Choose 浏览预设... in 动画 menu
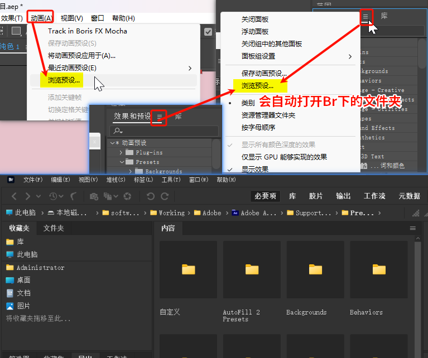The image size is (428, 358). pos(64,80)
